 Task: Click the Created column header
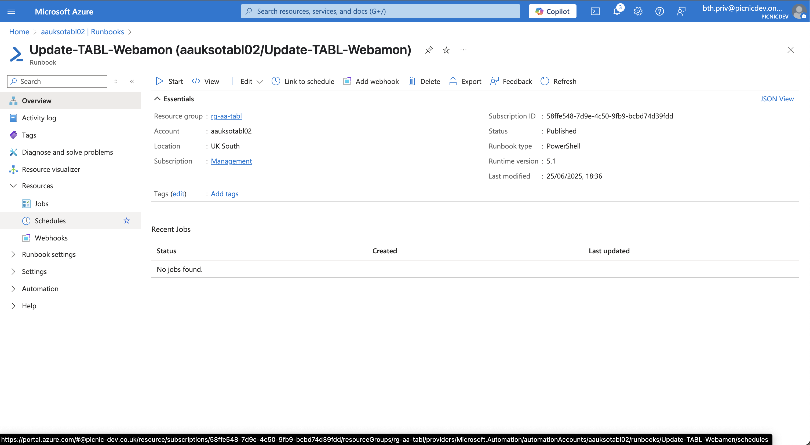point(385,251)
